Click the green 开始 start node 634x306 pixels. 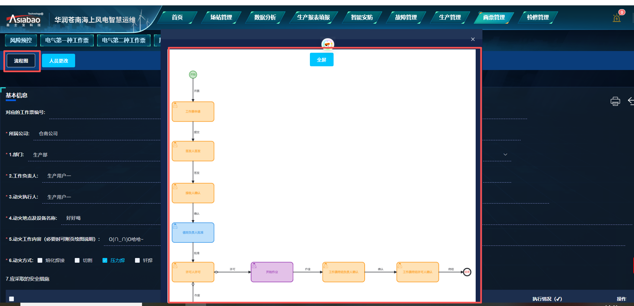pos(193,74)
